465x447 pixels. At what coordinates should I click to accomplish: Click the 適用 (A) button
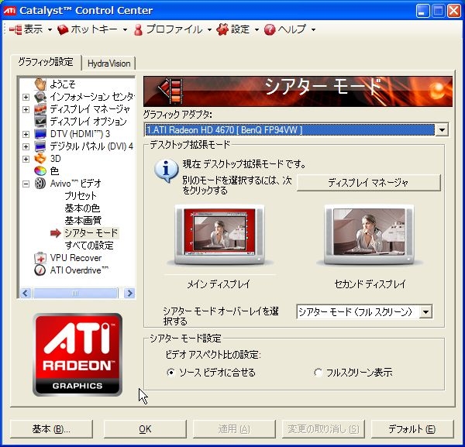[x=234, y=429]
